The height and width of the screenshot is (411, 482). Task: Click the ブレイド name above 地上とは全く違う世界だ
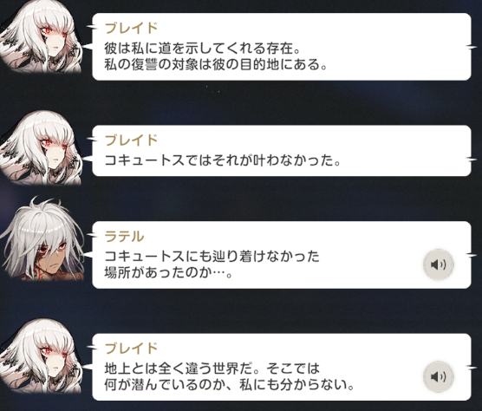(131, 349)
